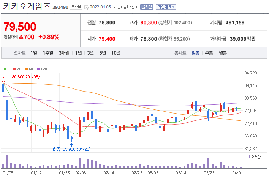Click the purple 120-day moving average swatch
This screenshot has height=177, width=269.
[x=38, y=69]
